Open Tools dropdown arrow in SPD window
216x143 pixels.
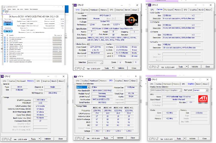pyautogui.click(x=112, y=137)
